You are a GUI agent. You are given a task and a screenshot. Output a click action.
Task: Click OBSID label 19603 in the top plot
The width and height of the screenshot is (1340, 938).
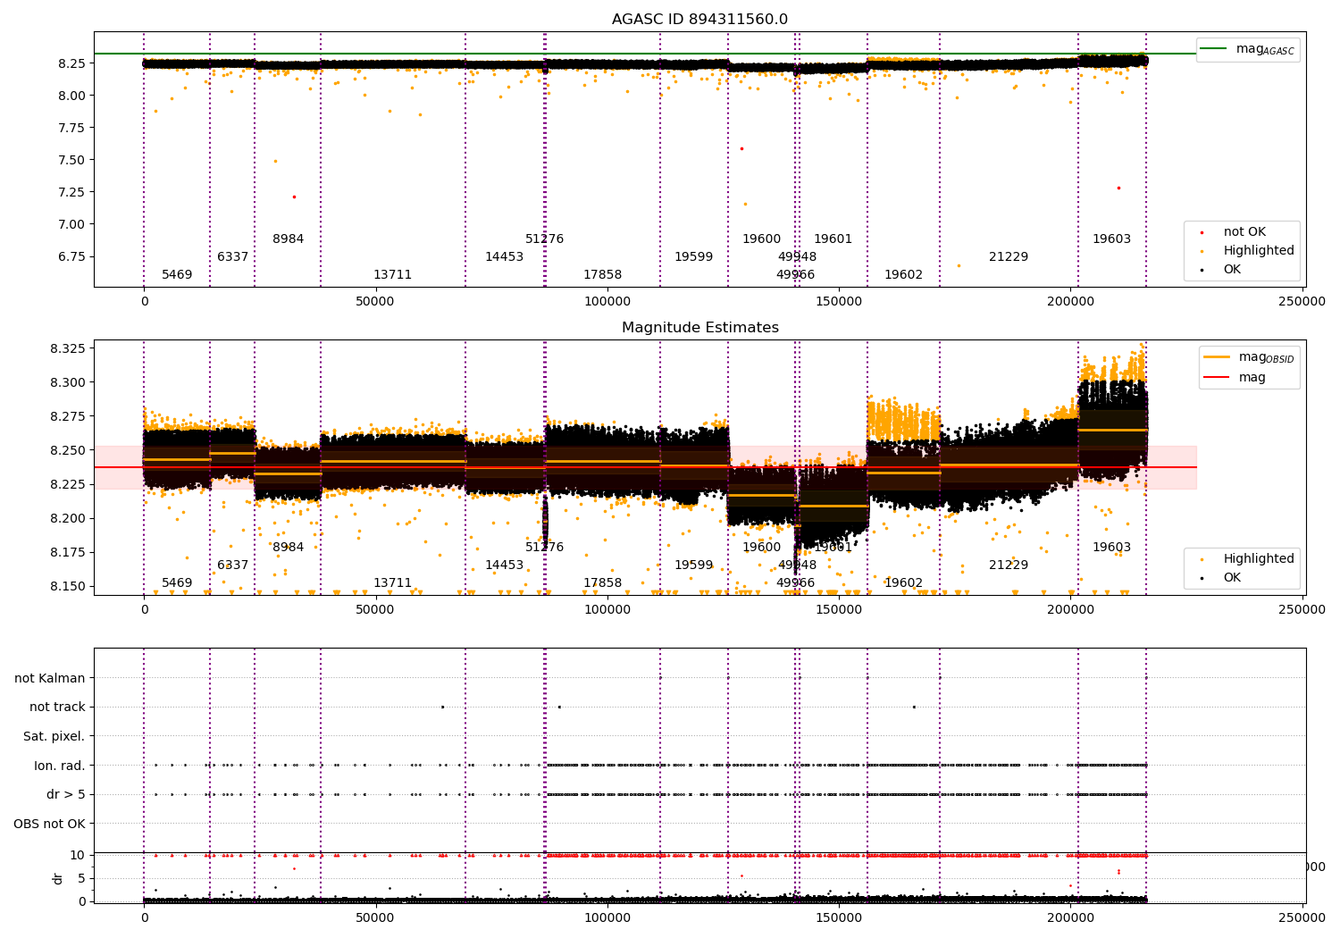[x=1112, y=239]
